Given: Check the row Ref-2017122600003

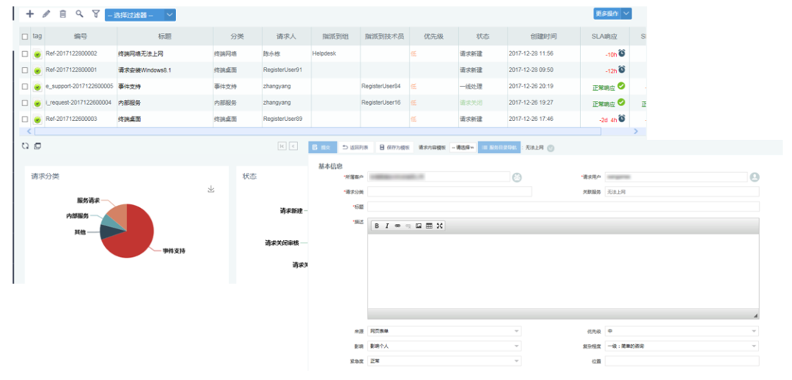Looking at the screenshot, I should click(x=25, y=119).
